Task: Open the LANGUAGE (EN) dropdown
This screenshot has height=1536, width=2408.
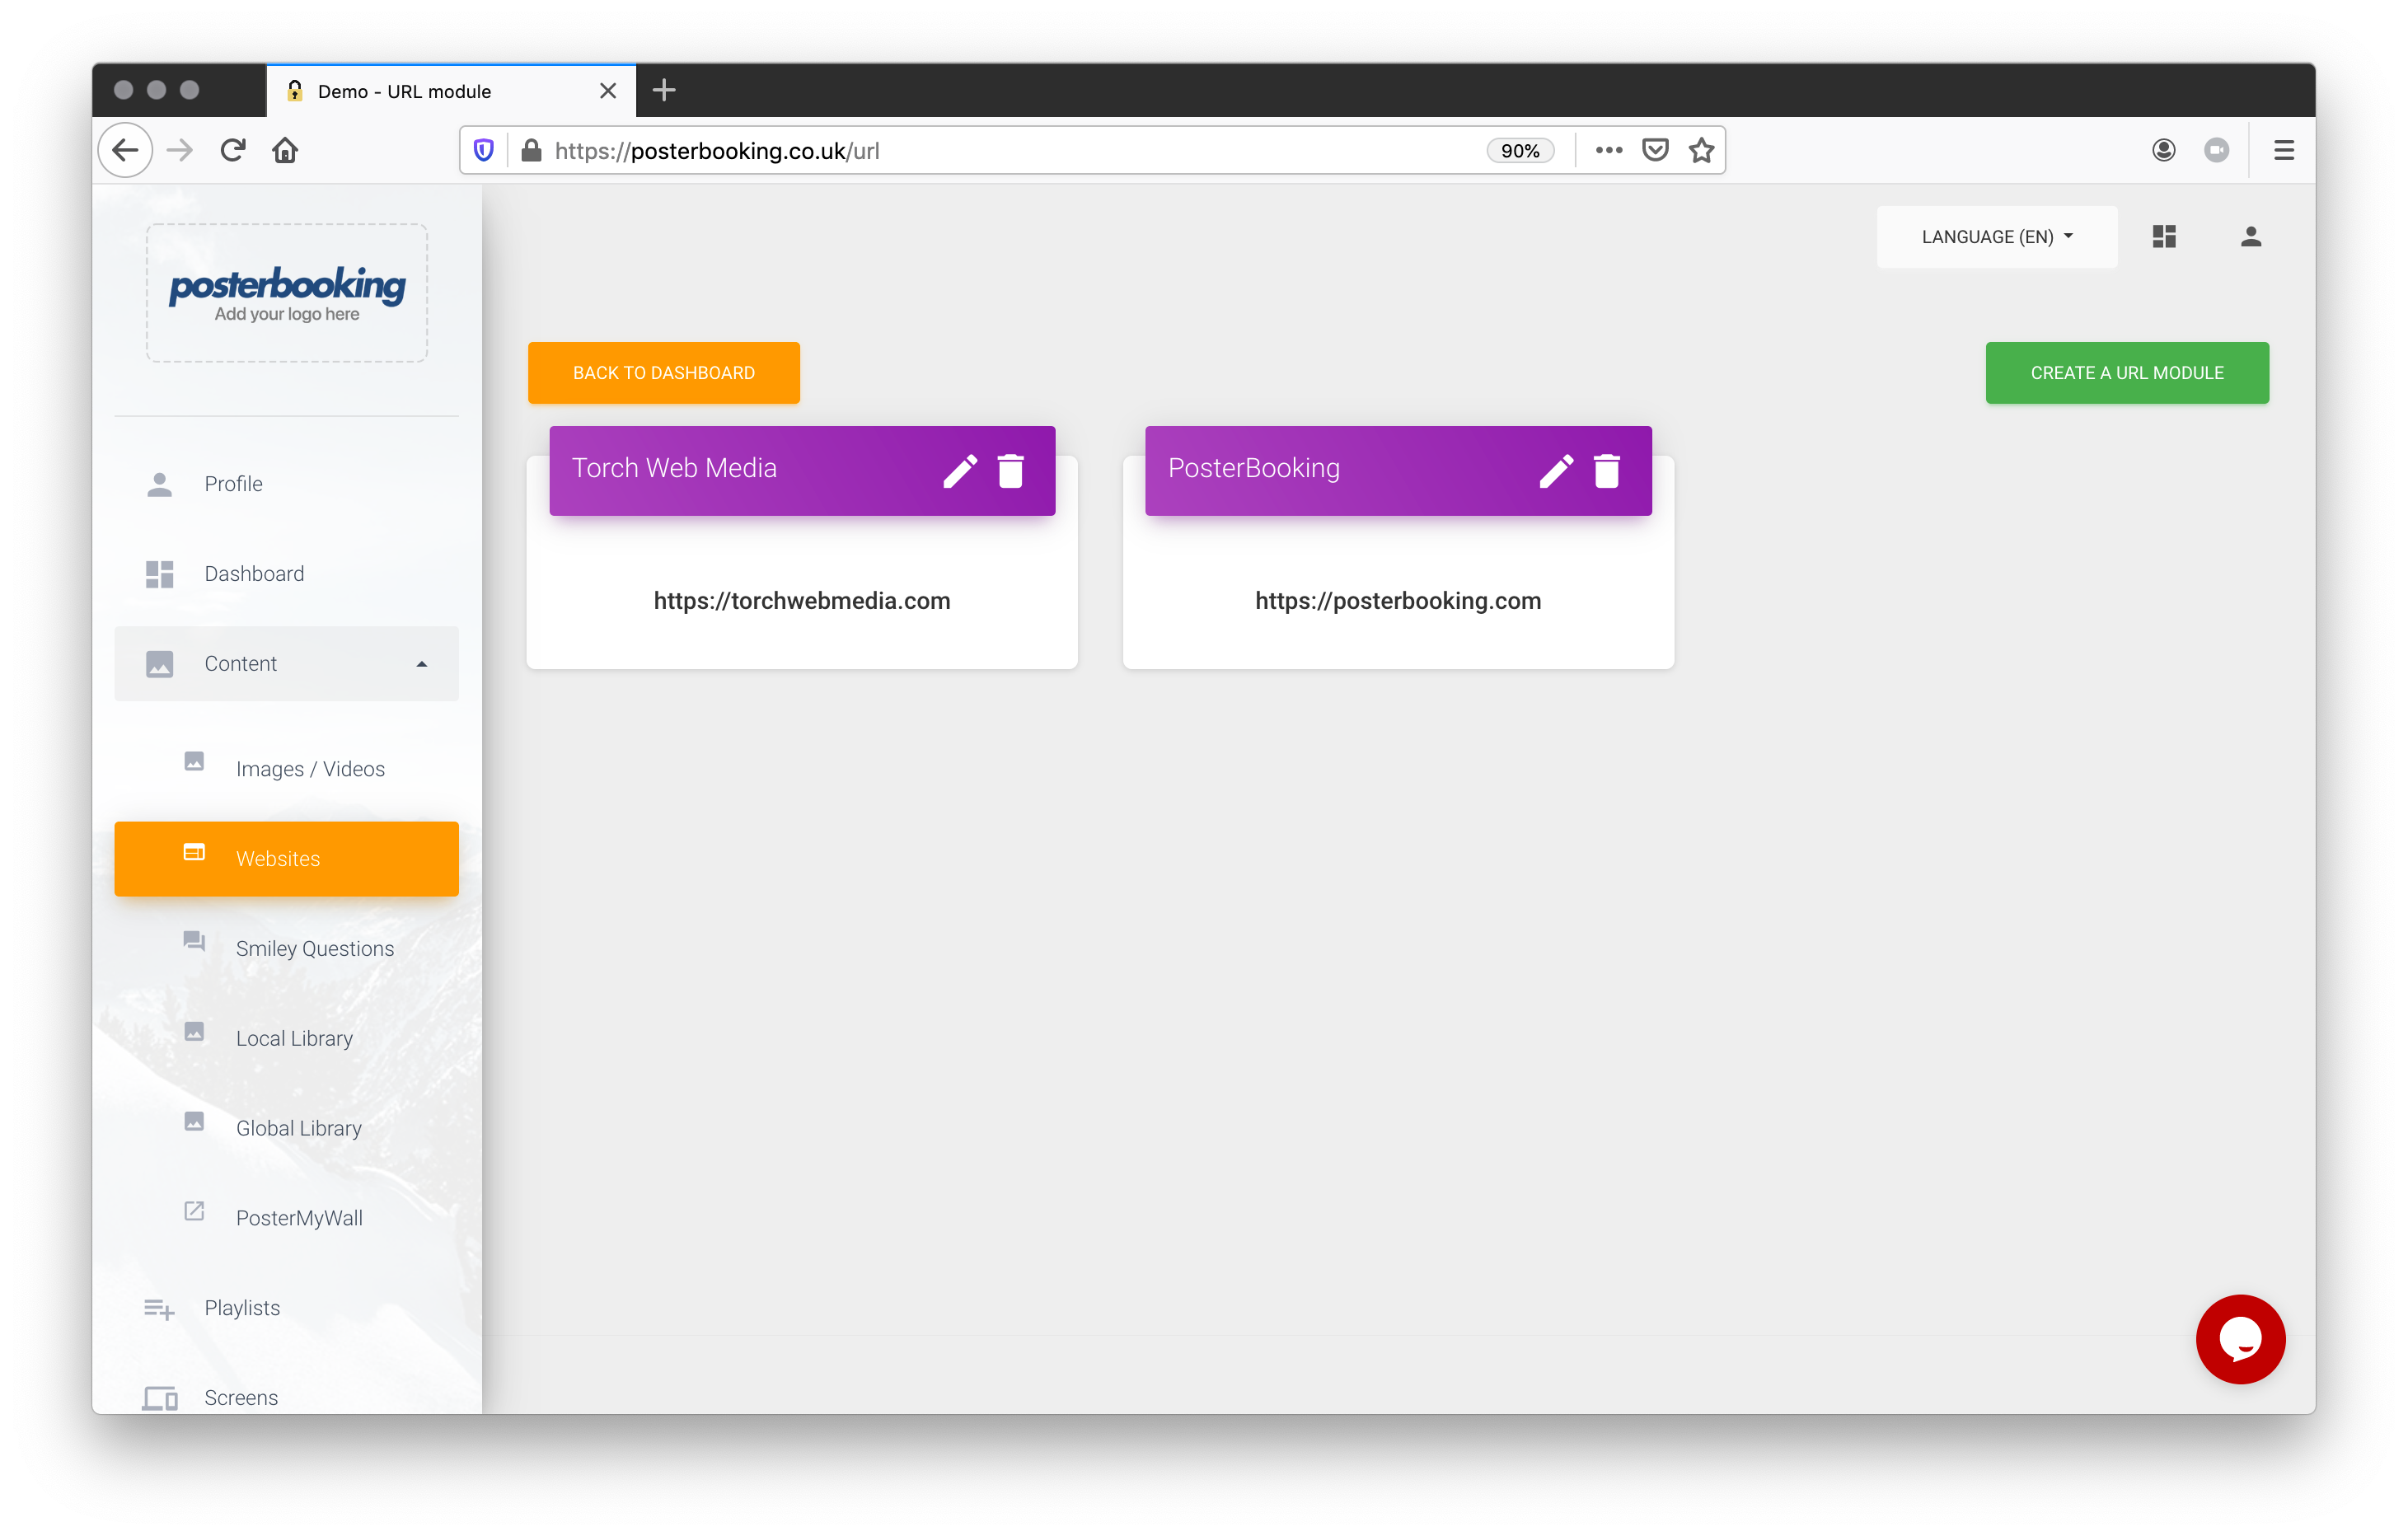Action: [x=1997, y=237]
